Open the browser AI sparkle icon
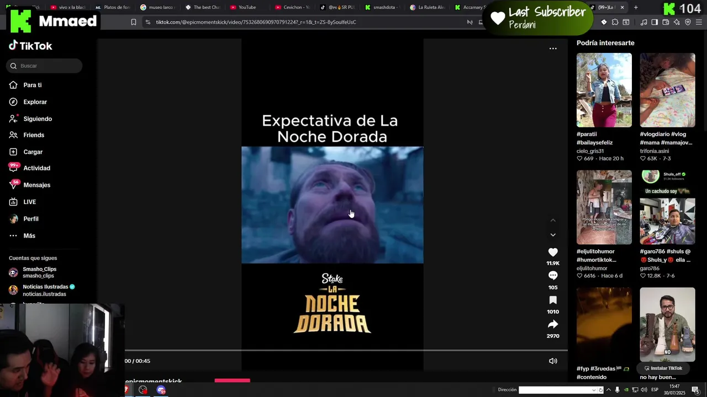The height and width of the screenshot is (397, 707). click(x=677, y=22)
